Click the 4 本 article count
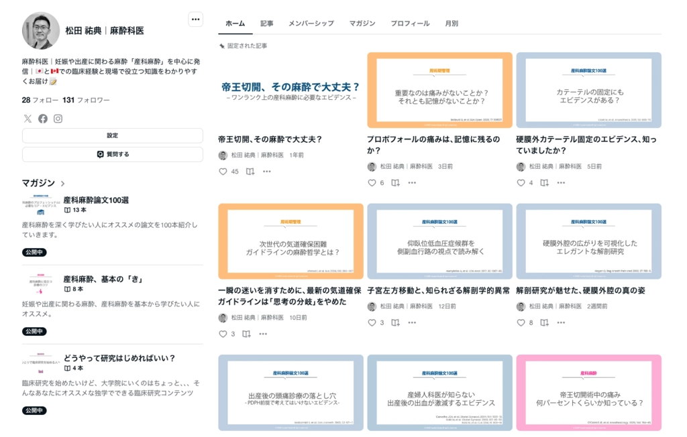 click(x=74, y=368)
